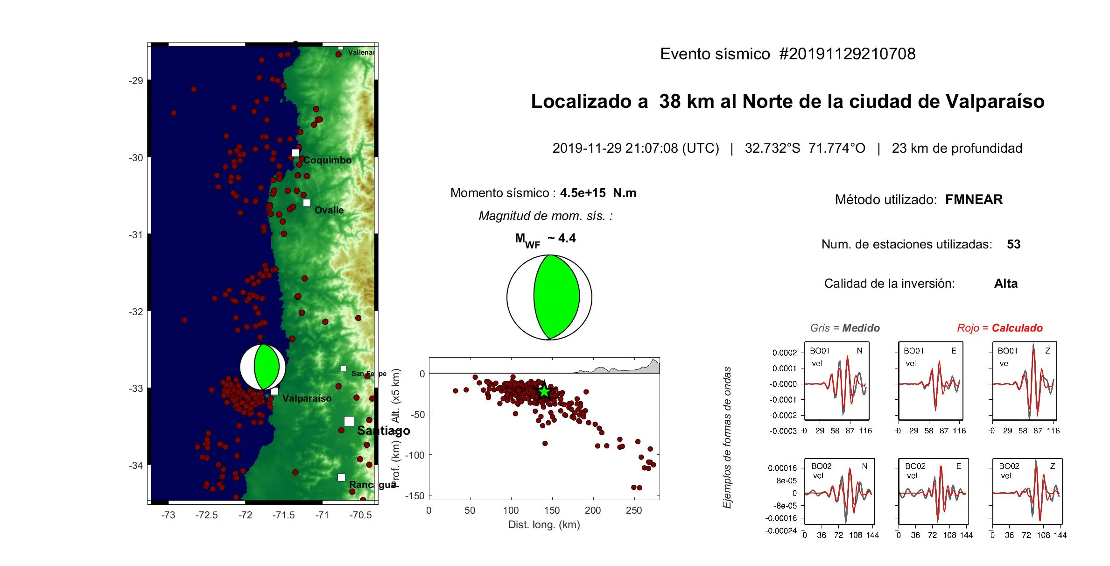Click the 'Vallenar' city label on the map
1110x566 pixels.
[x=361, y=52]
